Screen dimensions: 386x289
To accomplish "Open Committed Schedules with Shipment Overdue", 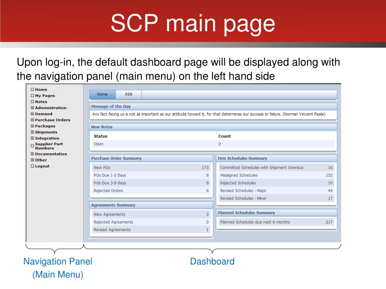I will pyautogui.click(x=276, y=167).
